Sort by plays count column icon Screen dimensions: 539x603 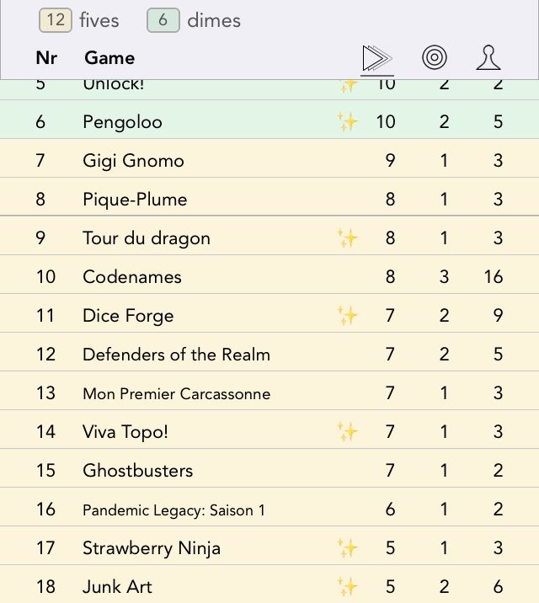tap(376, 58)
